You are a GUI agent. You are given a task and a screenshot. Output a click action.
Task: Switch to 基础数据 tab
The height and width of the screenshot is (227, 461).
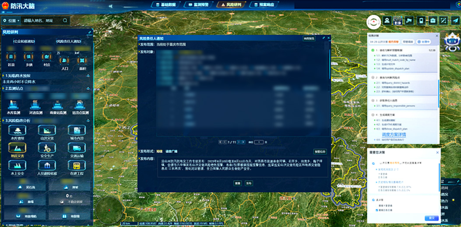pos(165,5)
